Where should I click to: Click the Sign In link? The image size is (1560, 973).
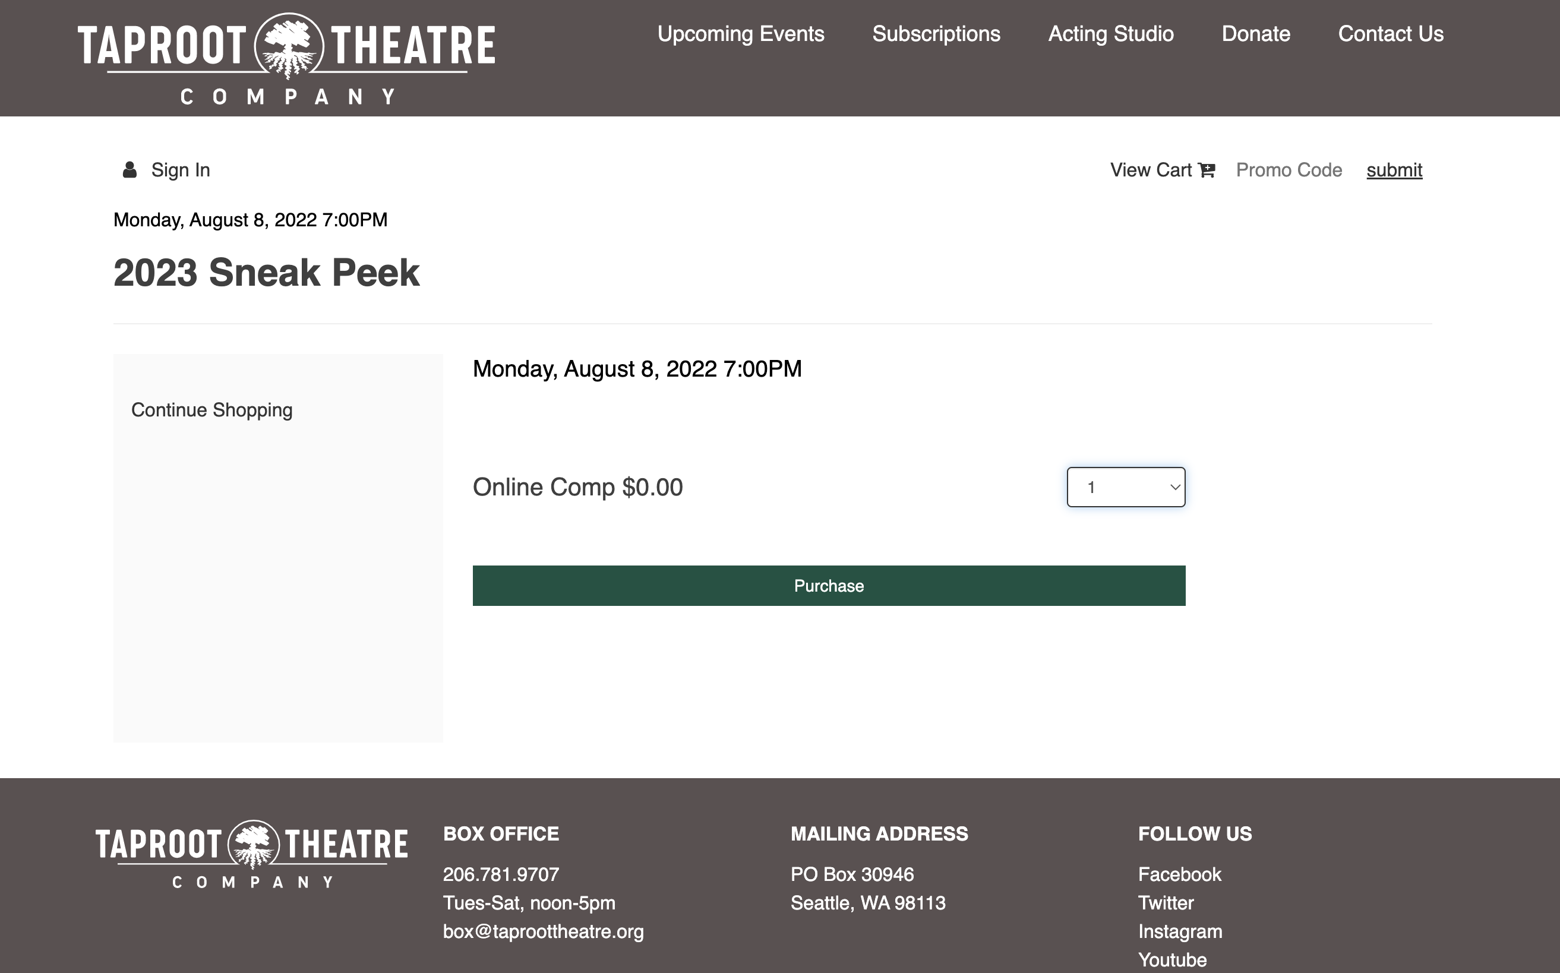(181, 170)
